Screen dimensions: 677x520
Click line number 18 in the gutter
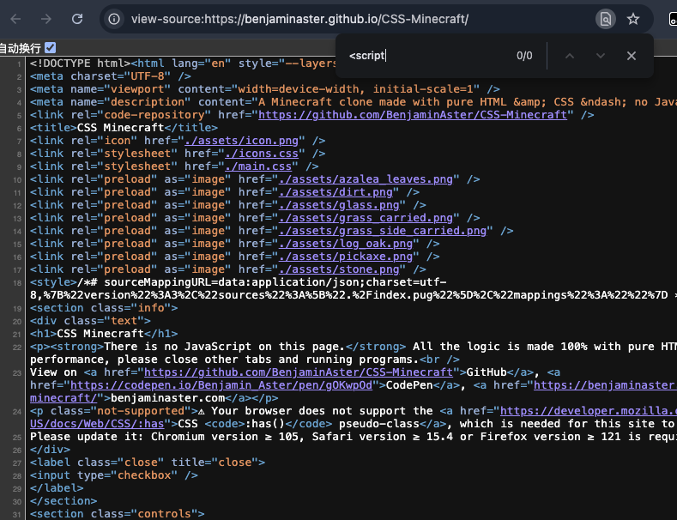pyautogui.click(x=17, y=283)
